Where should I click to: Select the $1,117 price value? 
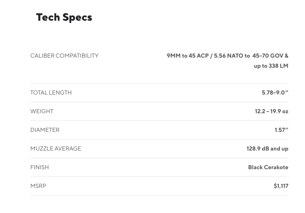[x=281, y=186]
